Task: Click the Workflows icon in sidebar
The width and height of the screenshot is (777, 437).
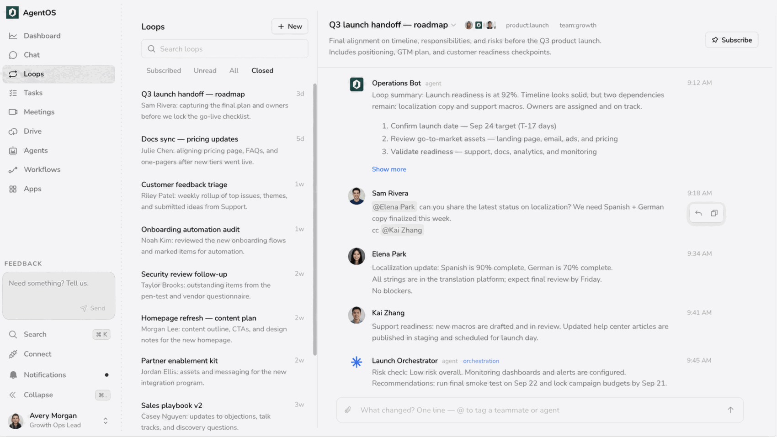Action: pyautogui.click(x=13, y=169)
